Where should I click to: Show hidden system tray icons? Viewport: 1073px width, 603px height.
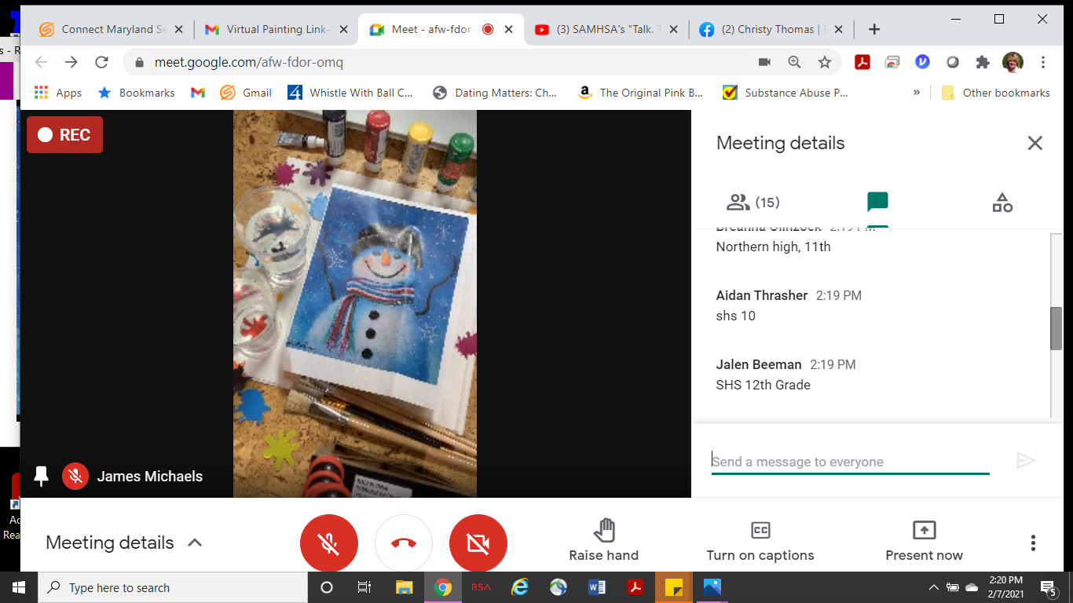coord(933,587)
